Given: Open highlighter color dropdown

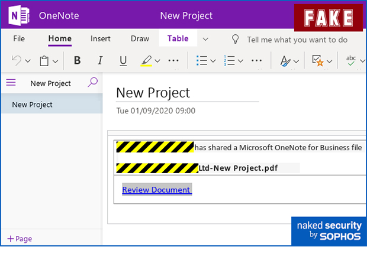Looking at the screenshot, I should [x=157, y=61].
